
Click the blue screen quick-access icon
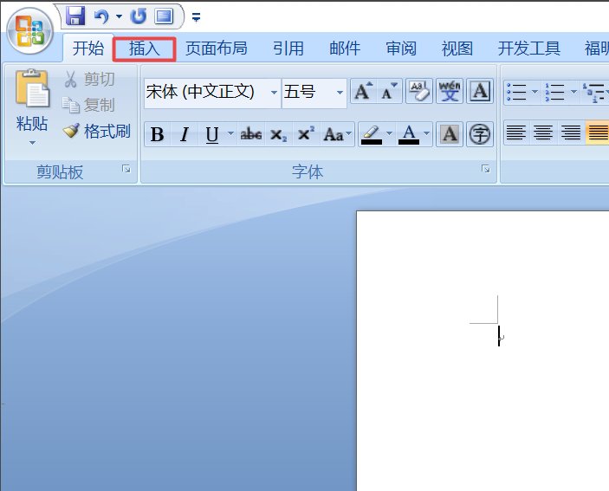coord(164,16)
